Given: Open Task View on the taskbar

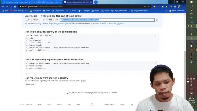Looking at the screenshot, I should 191,14.
